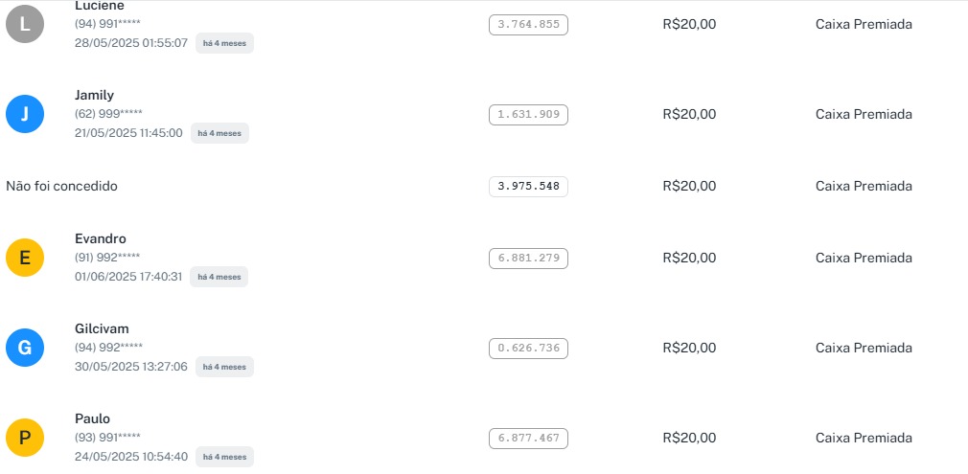Click the ticket number 3.764.855

click(x=528, y=25)
